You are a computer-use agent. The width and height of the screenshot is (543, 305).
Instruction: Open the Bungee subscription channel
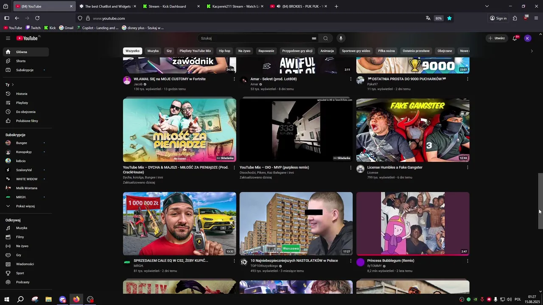tap(25, 143)
